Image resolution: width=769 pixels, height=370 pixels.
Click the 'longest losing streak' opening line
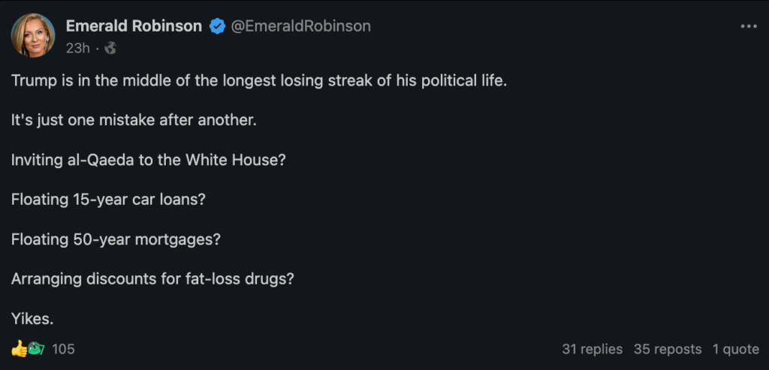(259, 80)
